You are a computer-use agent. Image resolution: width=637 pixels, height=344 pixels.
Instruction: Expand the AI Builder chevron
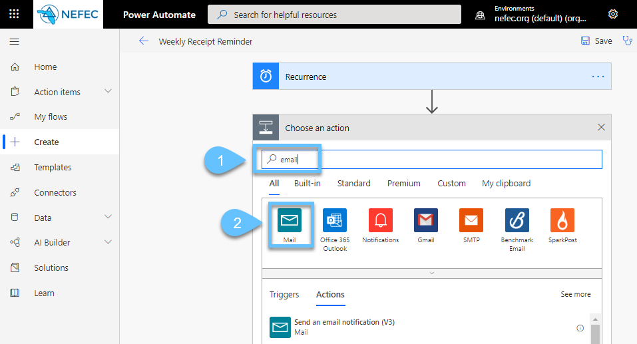(108, 242)
